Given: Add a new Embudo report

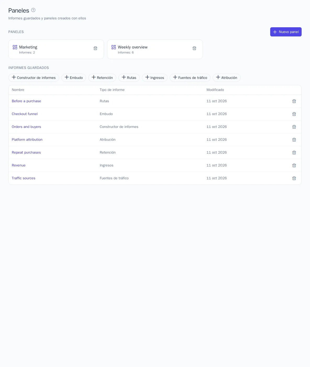Looking at the screenshot, I should [74, 78].
